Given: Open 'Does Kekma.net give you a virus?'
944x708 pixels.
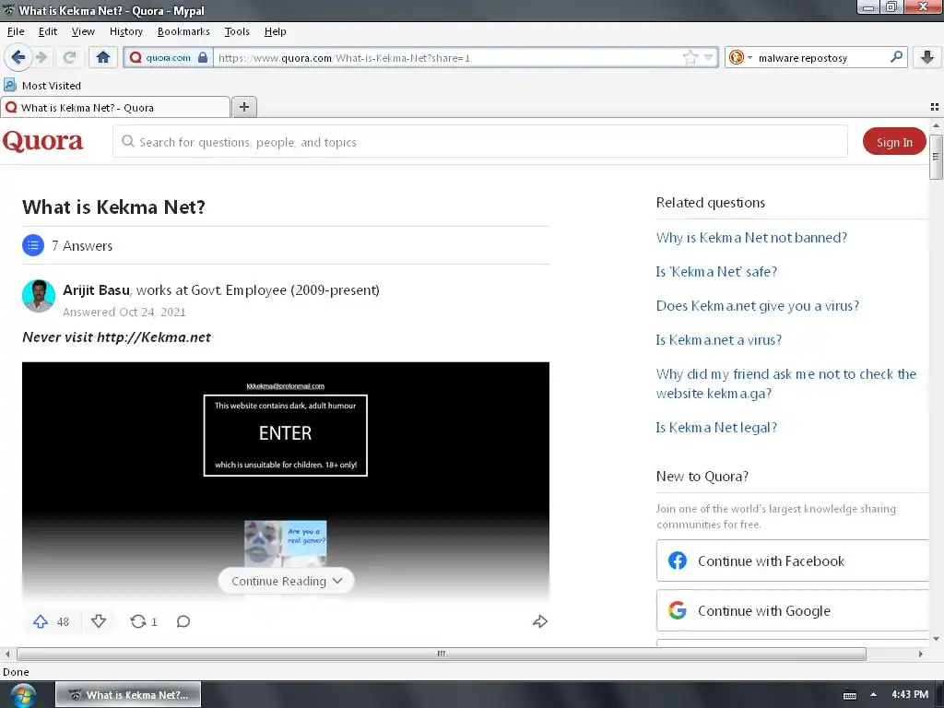Looking at the screenshot, I should [x=758, y=306].
